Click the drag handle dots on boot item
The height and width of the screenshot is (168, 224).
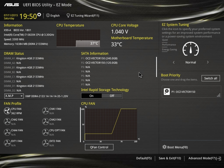pyautogui.click(x=219, y=95)
